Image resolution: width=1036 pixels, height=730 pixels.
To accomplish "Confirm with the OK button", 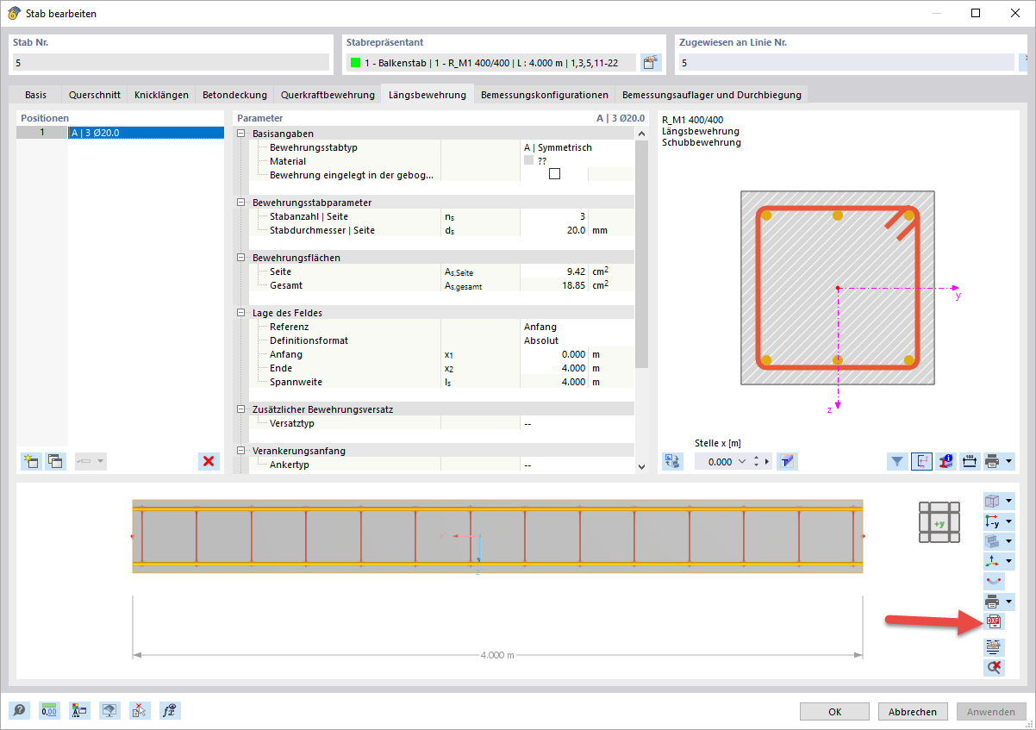I will tap(834, 712).
